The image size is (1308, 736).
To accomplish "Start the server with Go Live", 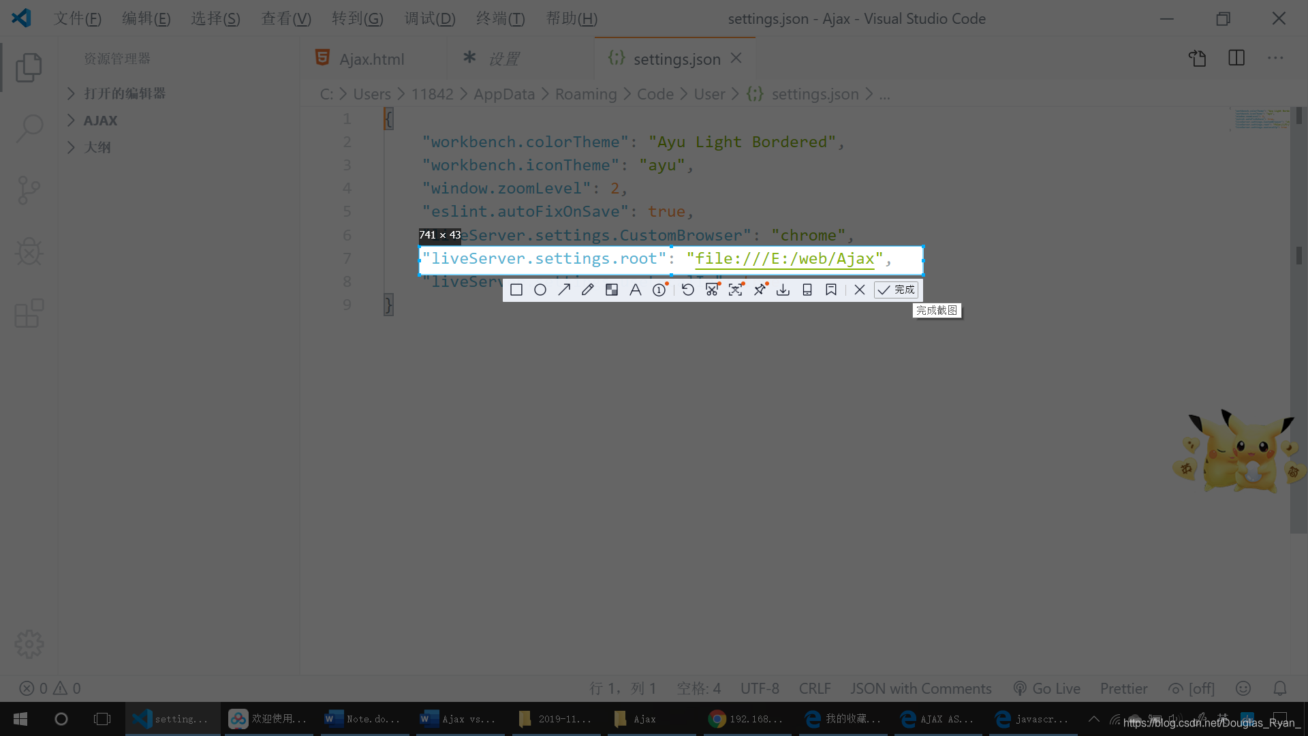I will tap(1046, 688).
